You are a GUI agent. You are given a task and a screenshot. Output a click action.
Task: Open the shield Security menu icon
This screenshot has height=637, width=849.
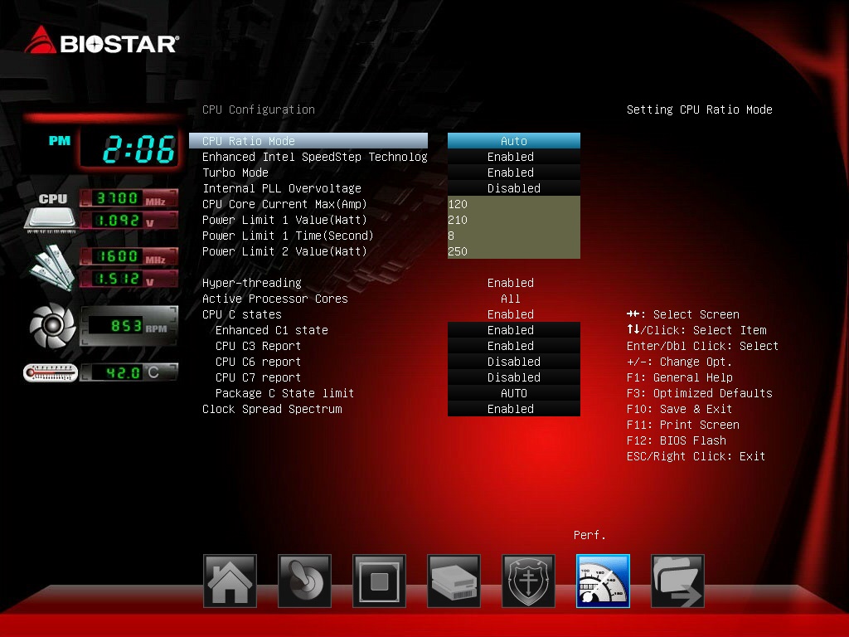coord(528,581)
